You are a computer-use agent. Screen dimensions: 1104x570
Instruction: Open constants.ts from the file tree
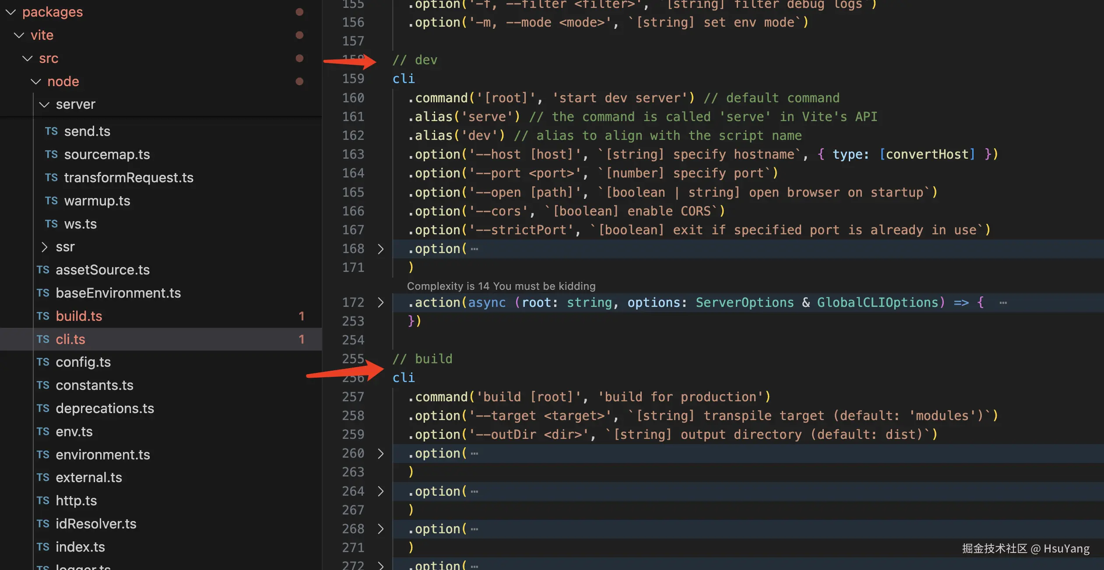click(x=94, y=385)
